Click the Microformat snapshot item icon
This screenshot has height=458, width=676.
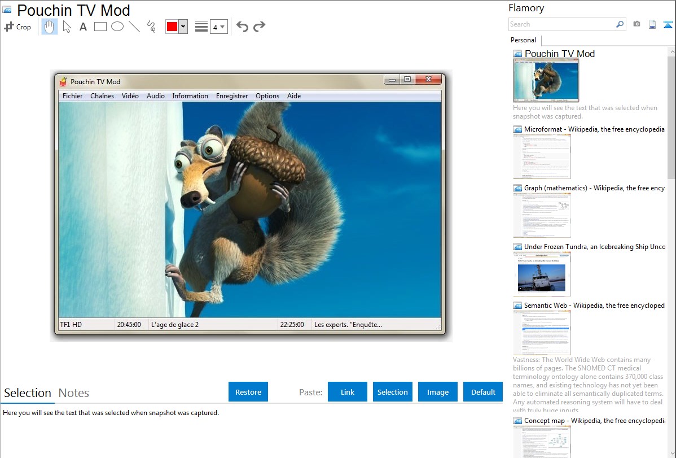(517, 129)
